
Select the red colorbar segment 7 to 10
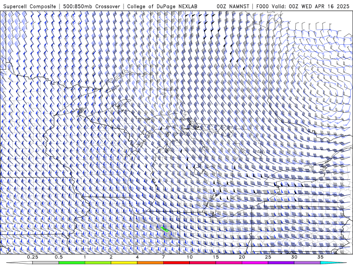pyautogui.click(x=176, y=263)
